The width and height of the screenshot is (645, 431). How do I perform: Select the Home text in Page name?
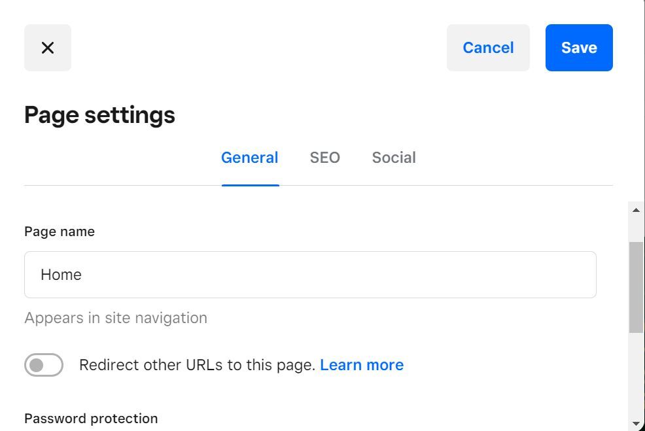(61, 275)
